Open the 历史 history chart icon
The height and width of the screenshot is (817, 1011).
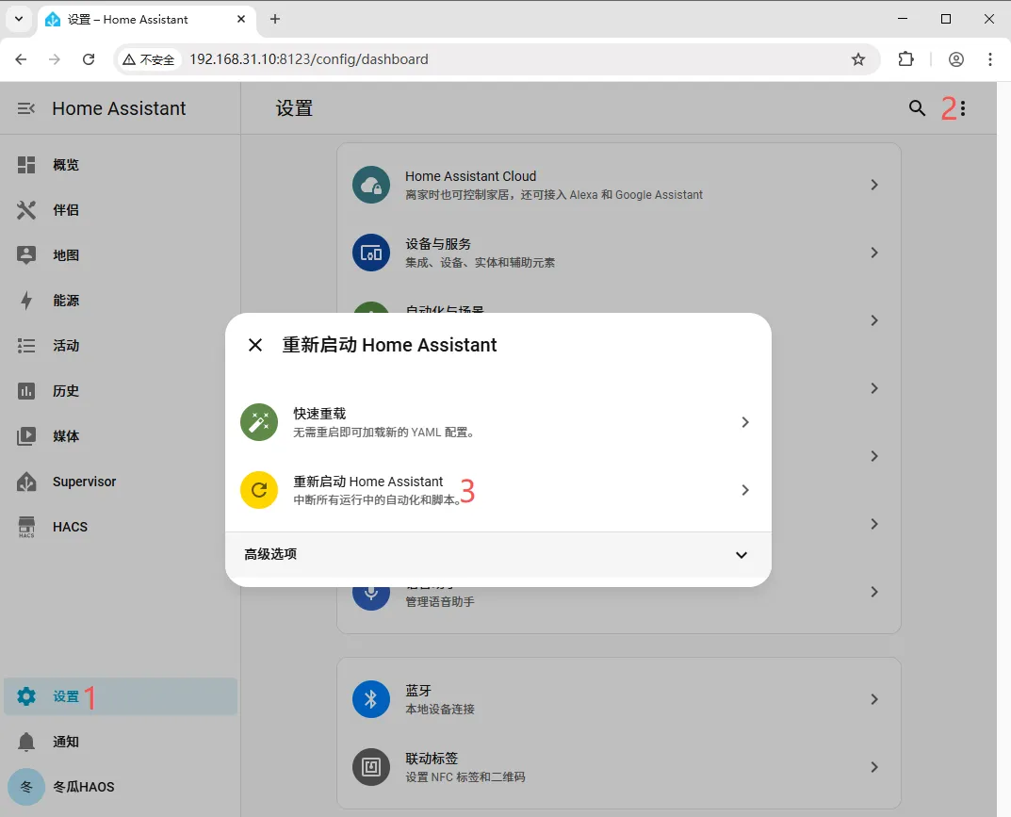pos(25,391)
